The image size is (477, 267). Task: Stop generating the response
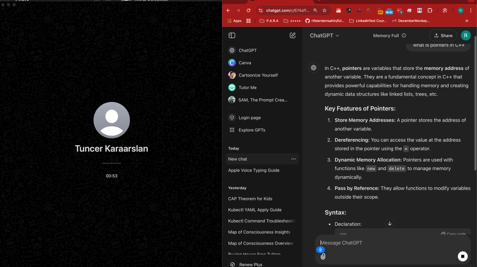(x=463, y=256)
